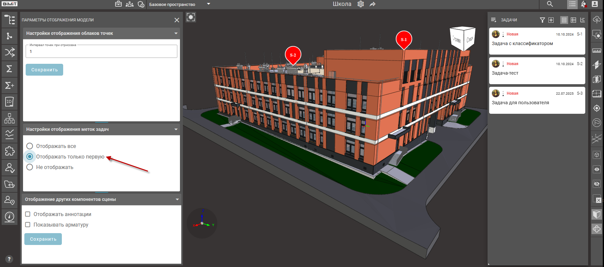Click the ruler measurement tool icon
The width and height of the screenshot is (604, 267).
coord(596,50)
